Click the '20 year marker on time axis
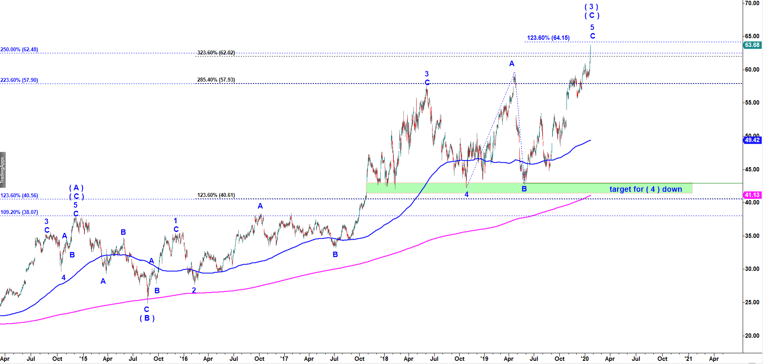This screenshot has width=763, height=364. [585, 359]
